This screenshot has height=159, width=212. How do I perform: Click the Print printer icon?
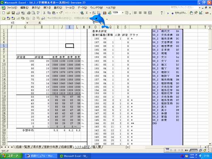pyautogui.click(x=29, y=13)
